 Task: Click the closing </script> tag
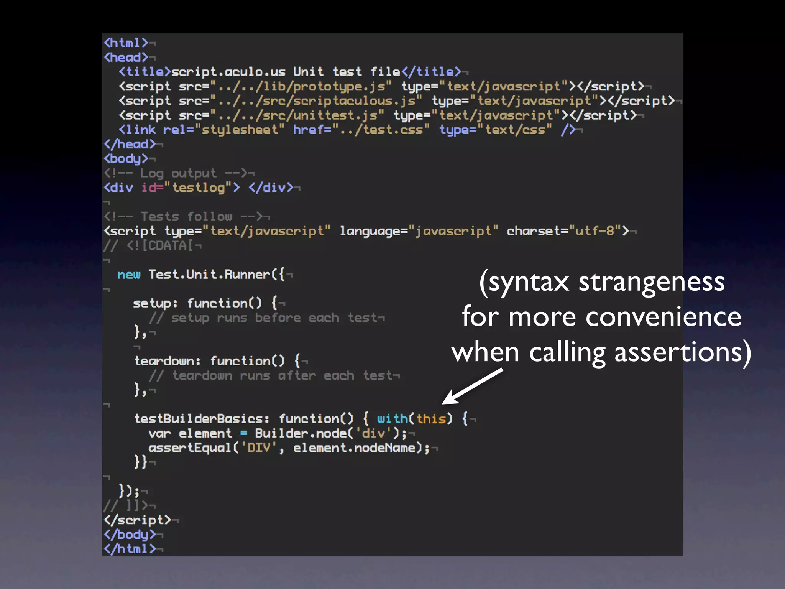coord(137,520)
